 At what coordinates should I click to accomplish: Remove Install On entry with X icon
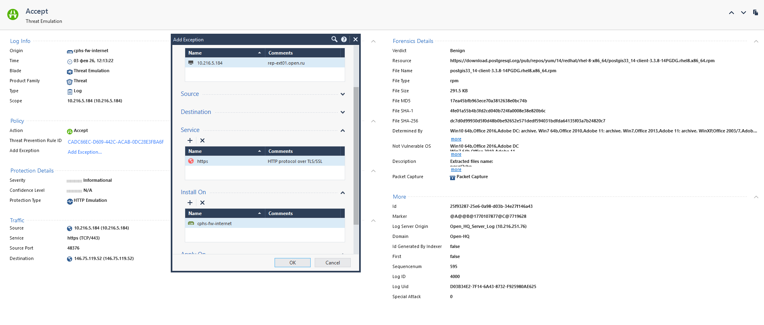tap(202, 203)
